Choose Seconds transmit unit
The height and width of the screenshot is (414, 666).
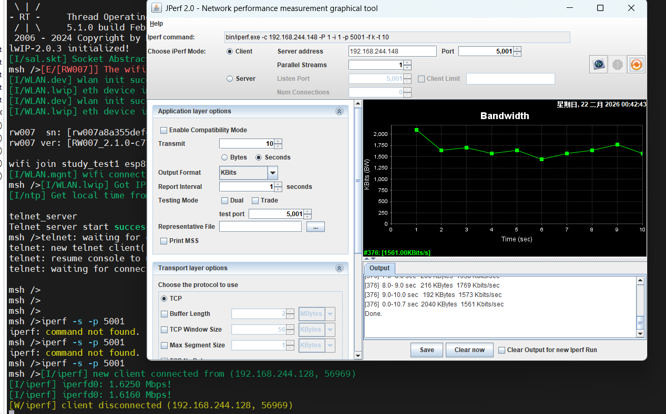(x=259, y=157)
